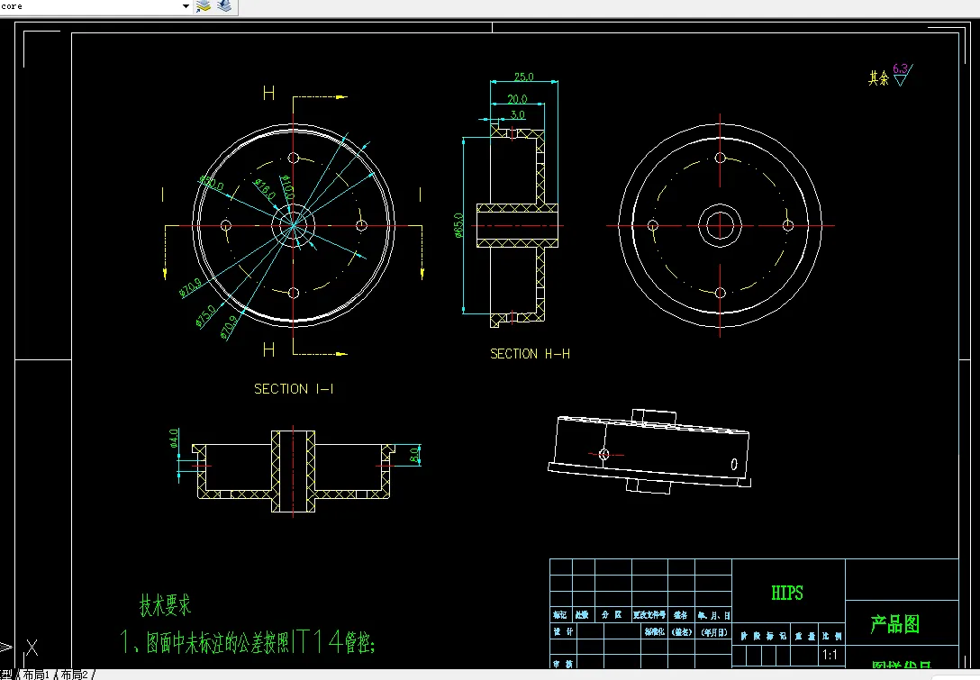Select the HIPS material text
This screenshot has width=980, height=680.
pyautogui.click(x=787, y=593)
